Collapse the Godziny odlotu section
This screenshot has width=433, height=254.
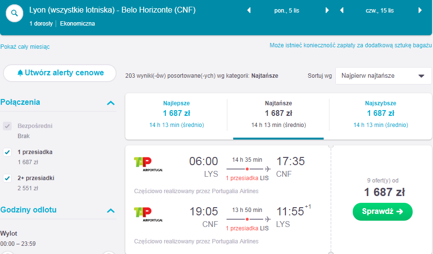(111, 211)
